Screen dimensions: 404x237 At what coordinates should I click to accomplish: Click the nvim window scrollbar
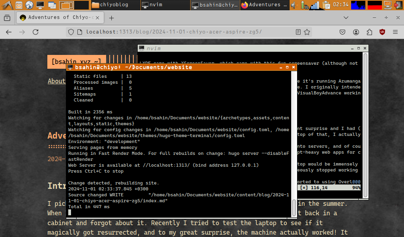click(x=365, y=125)
